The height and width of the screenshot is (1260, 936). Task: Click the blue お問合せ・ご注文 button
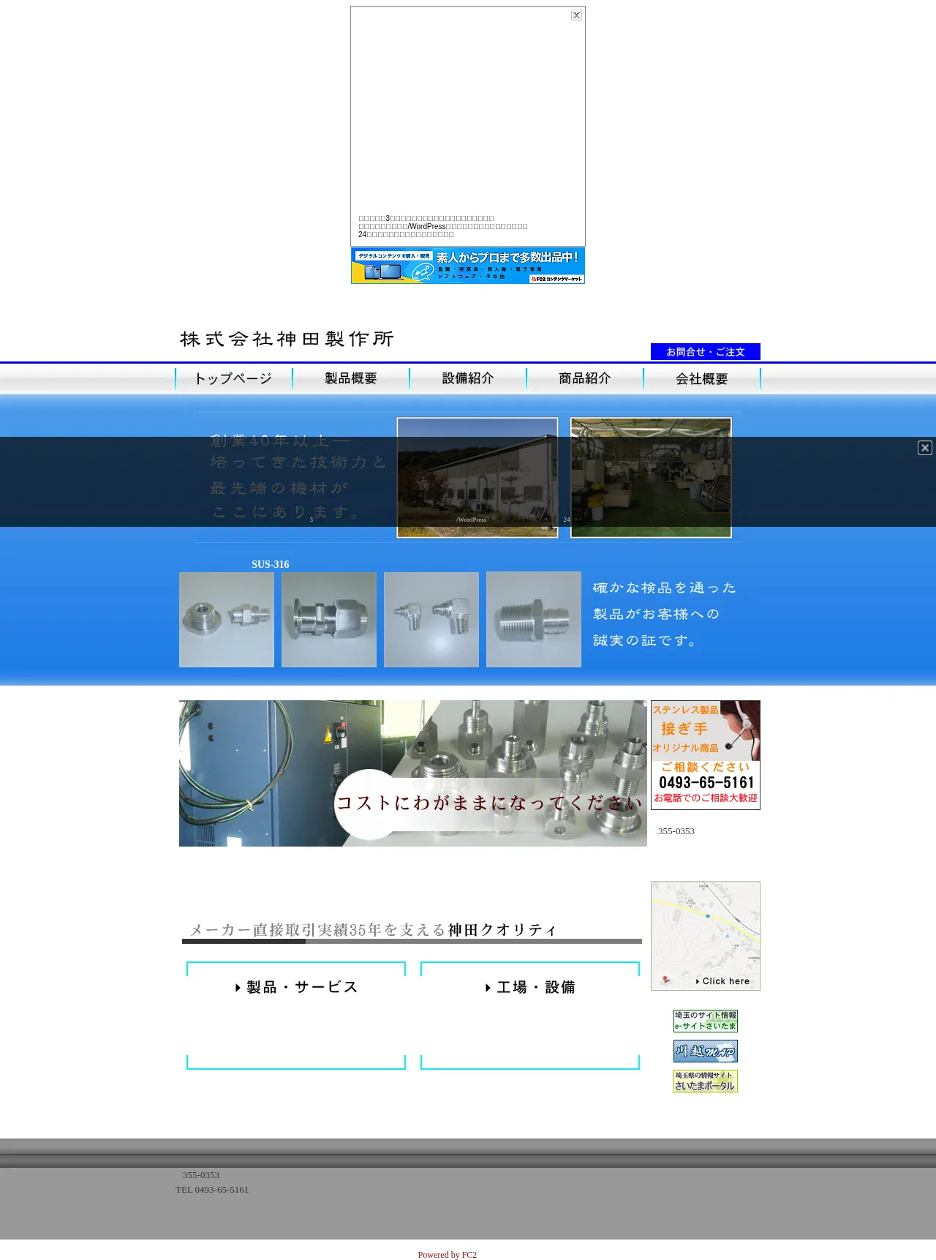[705, 352]
